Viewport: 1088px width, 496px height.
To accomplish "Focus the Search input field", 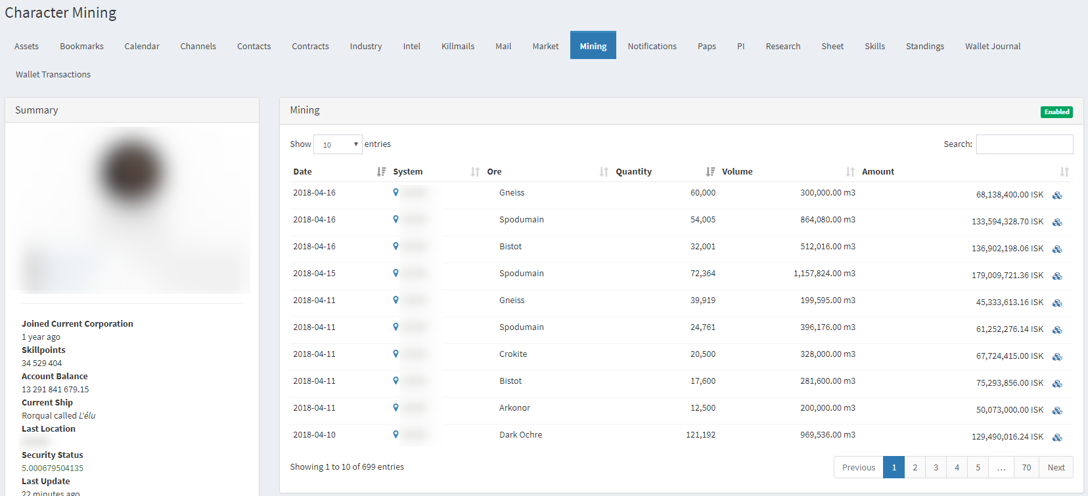I will click(1024, 144).
